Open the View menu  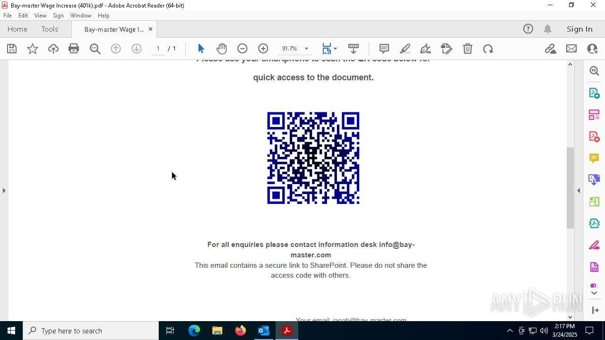(40, 15)
